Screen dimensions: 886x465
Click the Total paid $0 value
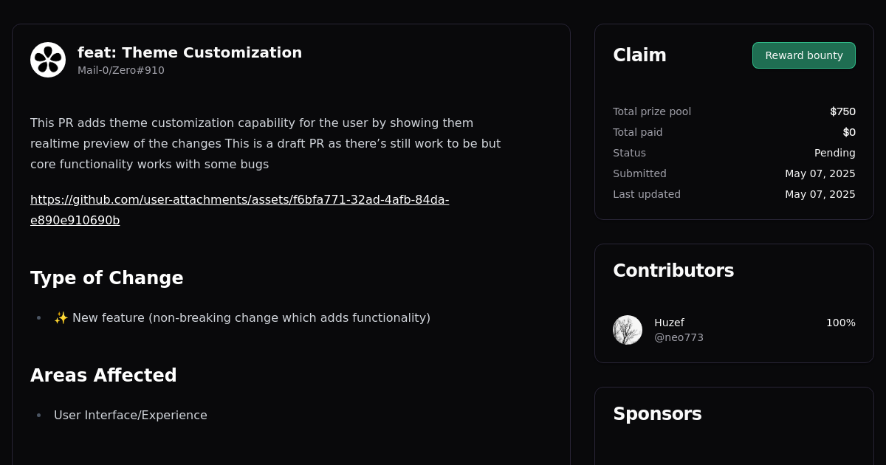[849, 132]
